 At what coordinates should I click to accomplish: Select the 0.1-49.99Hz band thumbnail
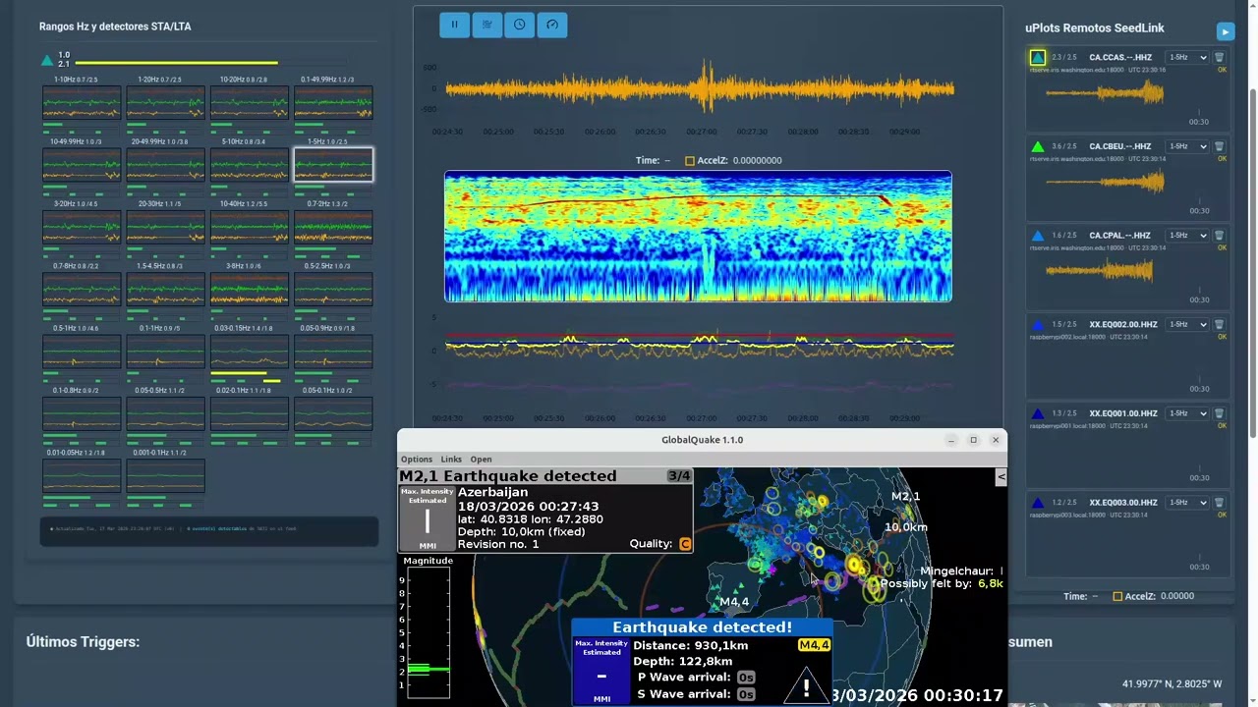click(x=333, y=103)
